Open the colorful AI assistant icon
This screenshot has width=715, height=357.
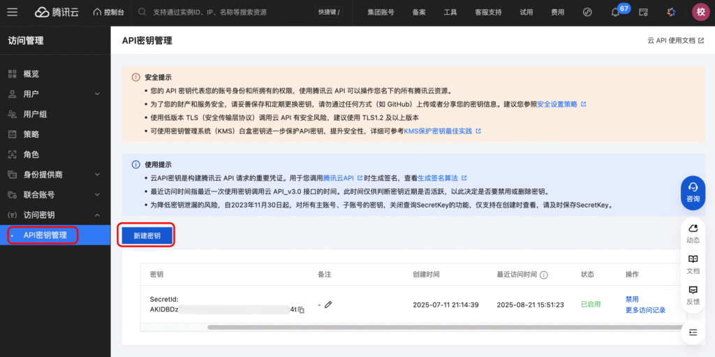click(671, 13)
